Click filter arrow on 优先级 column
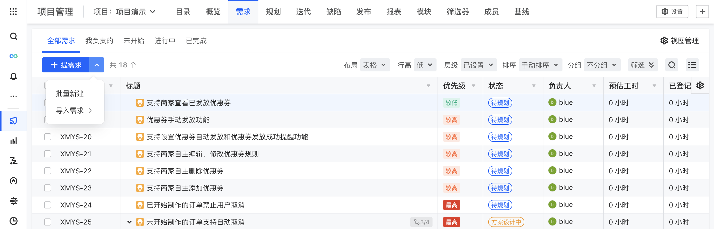 click(x=473, y=86)
